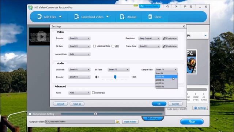The height and width of the screenshot is (132, 234).
Task: Open the Add Files dropdown arrow
Action: [x=60, y=16]
